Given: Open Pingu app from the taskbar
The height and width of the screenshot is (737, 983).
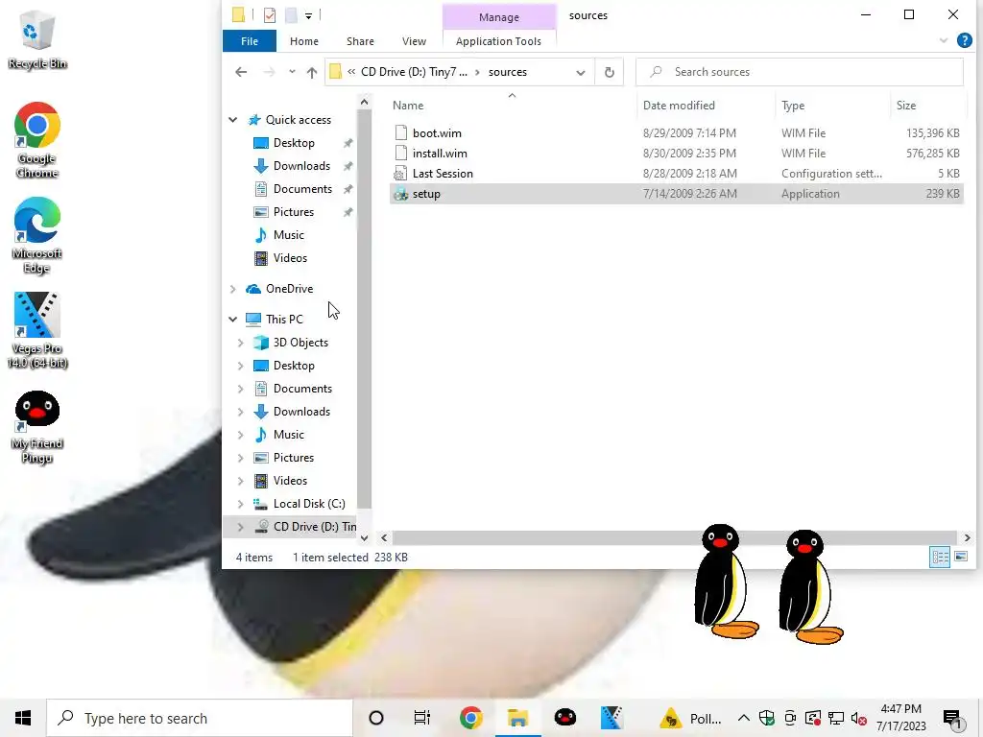Looking at the screenshot, I should 564,718.
